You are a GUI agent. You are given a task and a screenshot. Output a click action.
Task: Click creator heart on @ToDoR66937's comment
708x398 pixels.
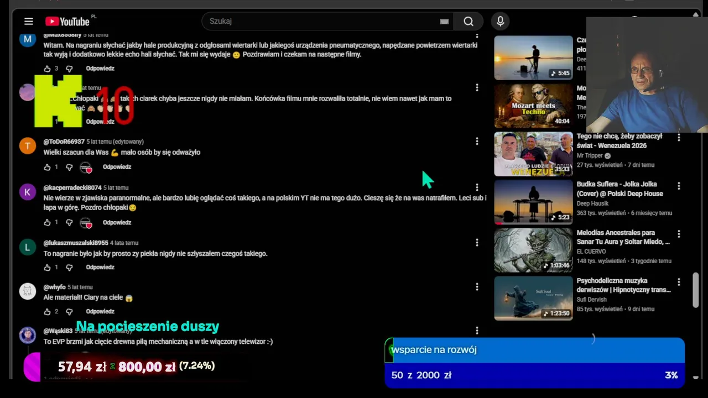point(86,167)
